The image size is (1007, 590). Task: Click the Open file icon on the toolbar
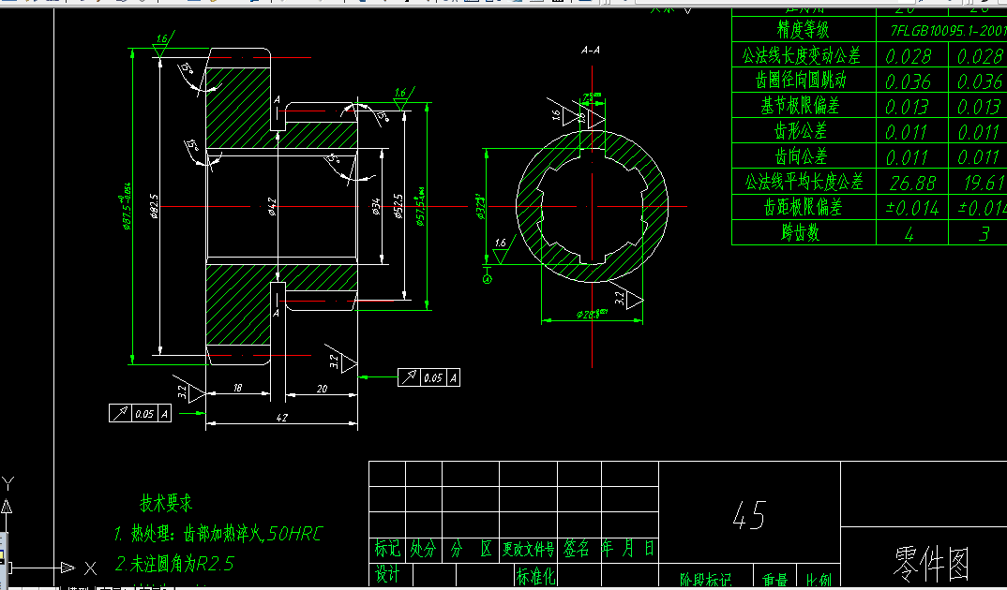coord(28,4)
